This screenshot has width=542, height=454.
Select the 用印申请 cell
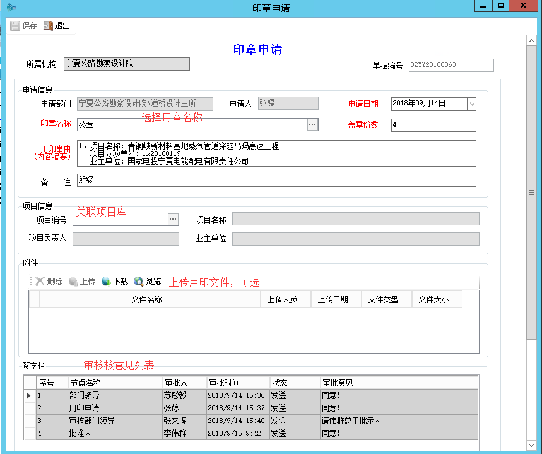point(115,409)
